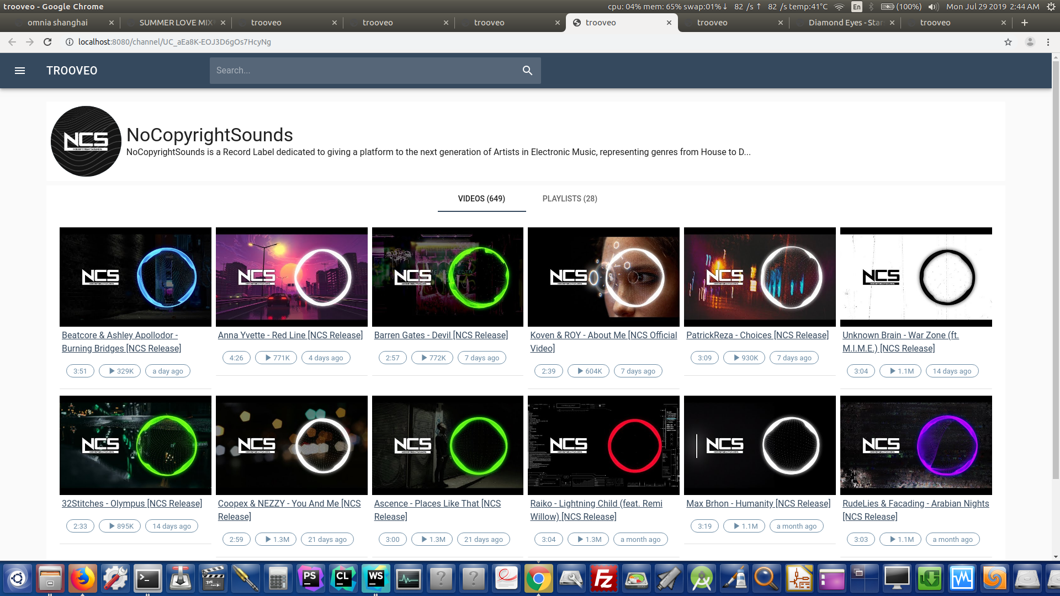Open Max Brhon - Humanity video link
1060x596 pixels.
758,503
